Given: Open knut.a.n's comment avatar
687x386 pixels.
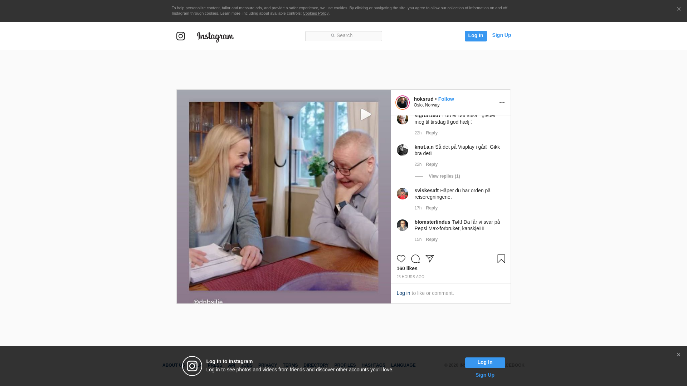Looking at the screenshot, I should tap(403, 150).
